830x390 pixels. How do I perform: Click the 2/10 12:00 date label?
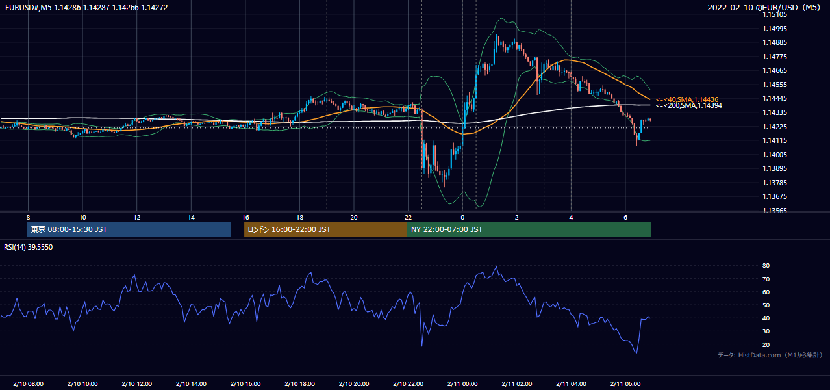point(136,384)
